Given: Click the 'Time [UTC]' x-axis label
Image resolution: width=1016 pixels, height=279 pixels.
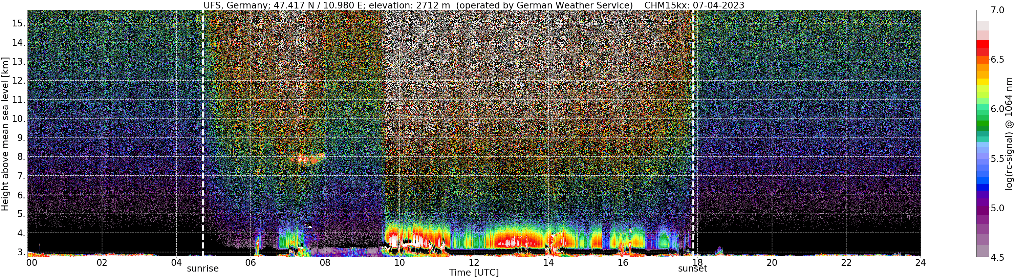Looking at the screenshot, I should point(474,273).
